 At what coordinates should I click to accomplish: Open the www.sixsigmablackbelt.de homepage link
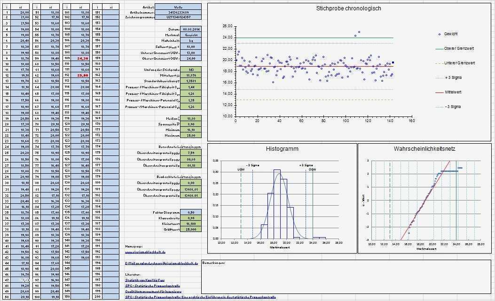click(145, 252)
